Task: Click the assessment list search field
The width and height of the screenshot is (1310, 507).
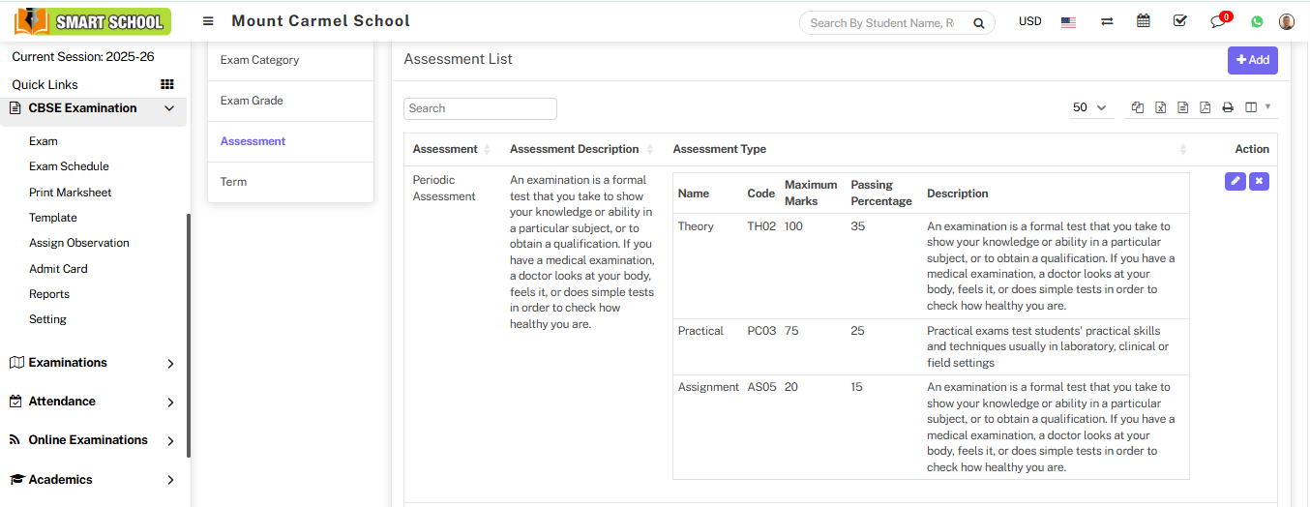Action: 480,108
